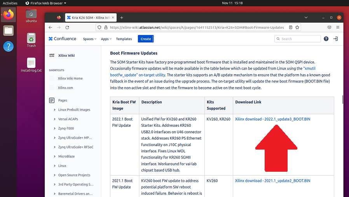
Task: Open the Trash desktop icon
Action: pos(31,40)
